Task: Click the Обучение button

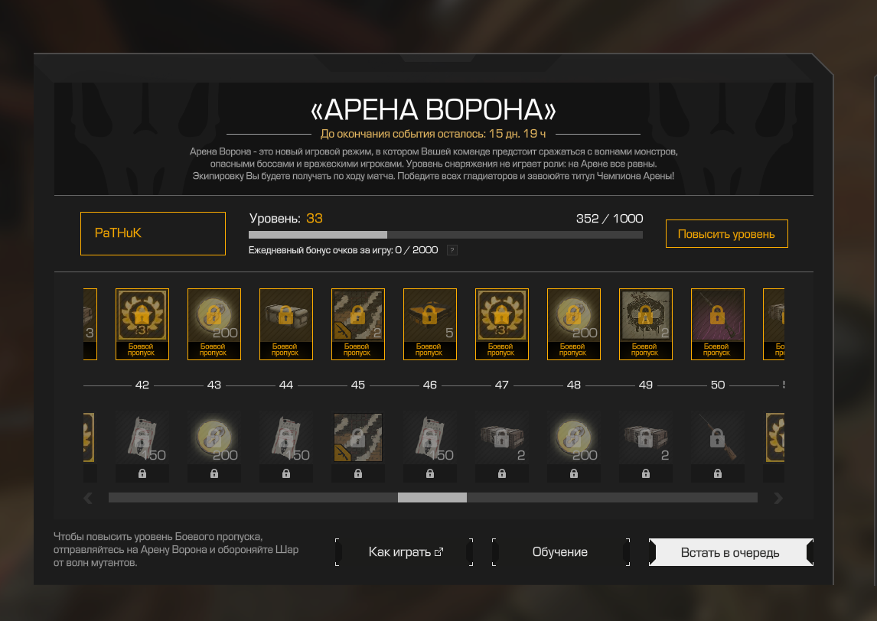Action: [x=560, y=552]
